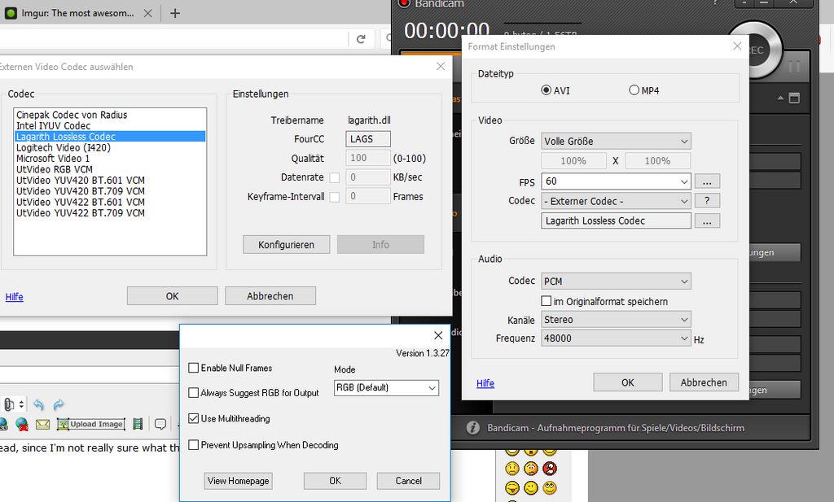This screenshot has width=834, height=502.
Task: Click the attachment dropdown stepper arrows
Action: [21, 405]
